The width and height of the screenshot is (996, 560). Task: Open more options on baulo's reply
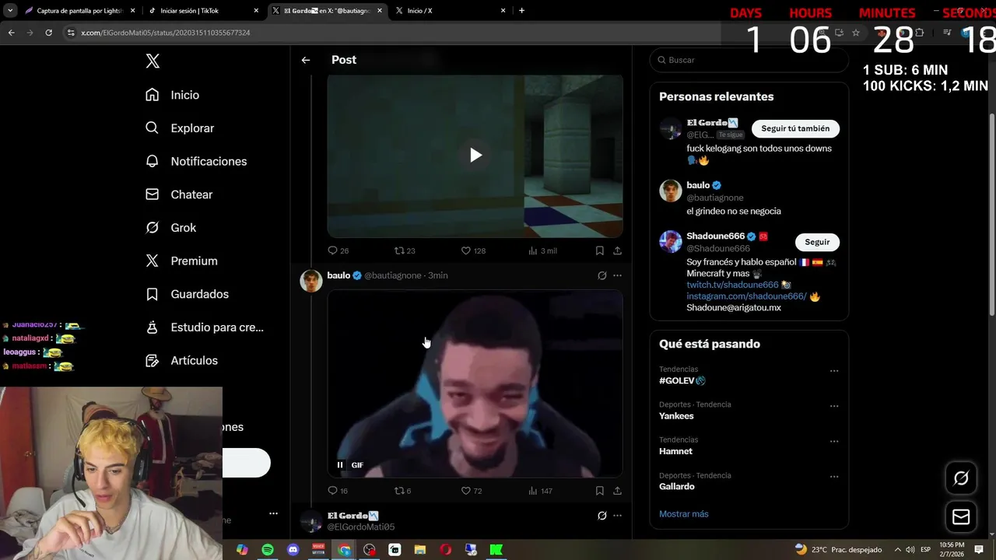[617, 275]
